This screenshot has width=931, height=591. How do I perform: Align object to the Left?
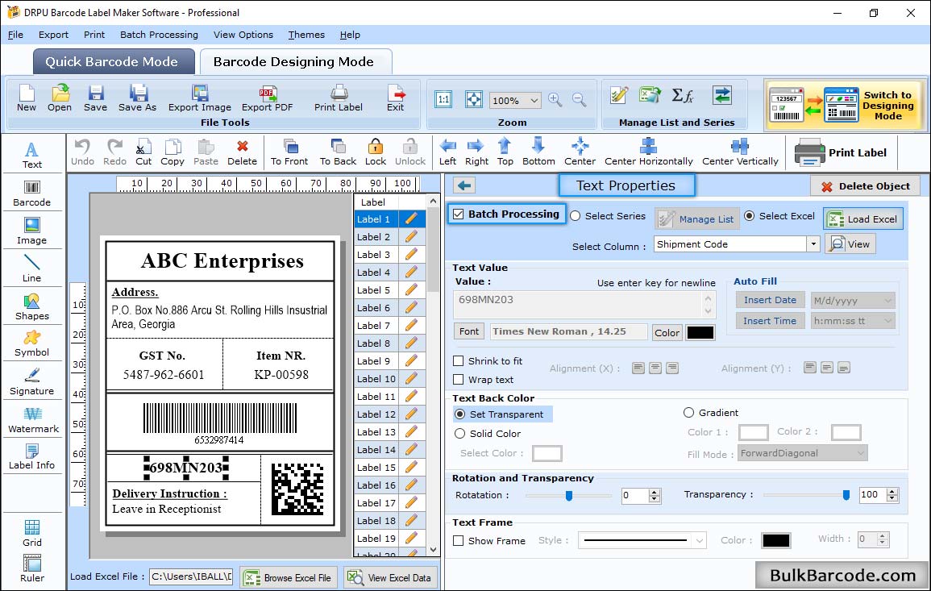(447, 152)
